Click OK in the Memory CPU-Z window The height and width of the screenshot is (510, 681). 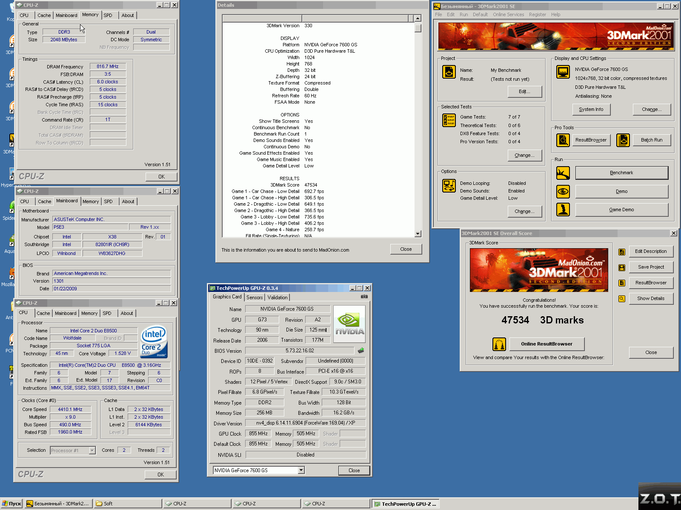tap(161, 177)
